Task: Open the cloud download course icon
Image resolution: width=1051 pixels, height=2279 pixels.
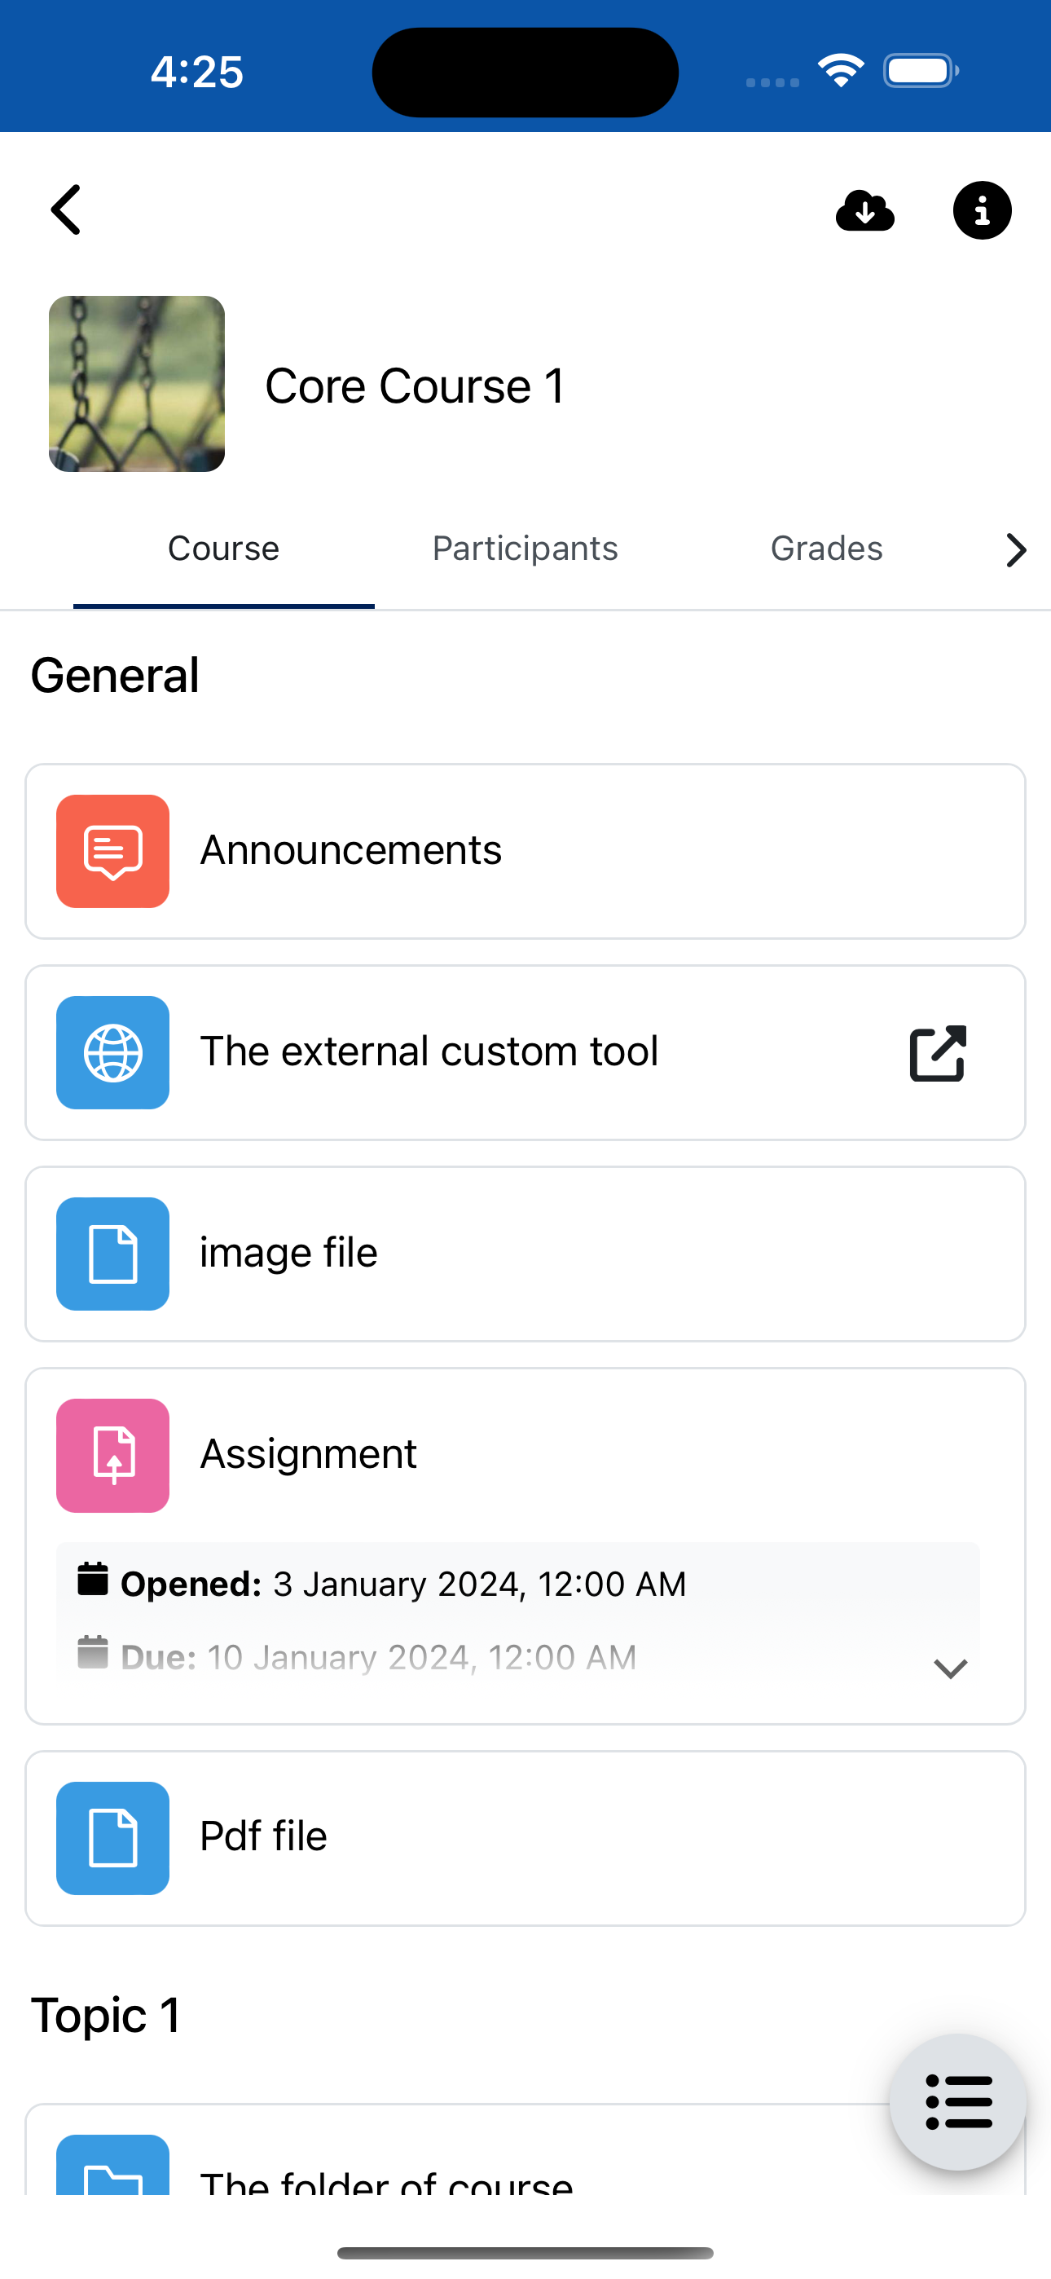Action: coord(864,210)
